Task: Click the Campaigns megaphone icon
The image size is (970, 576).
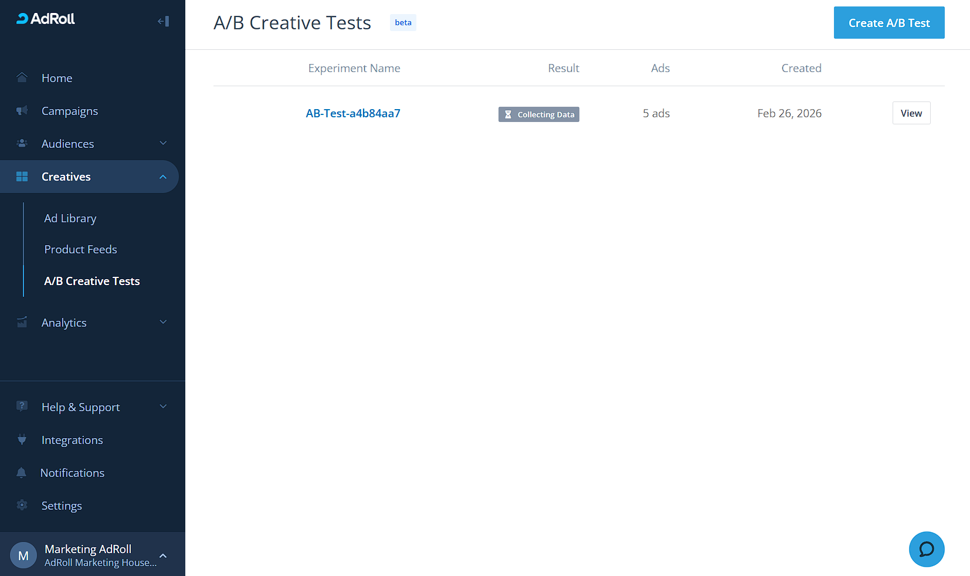Action: click(22, 111)
